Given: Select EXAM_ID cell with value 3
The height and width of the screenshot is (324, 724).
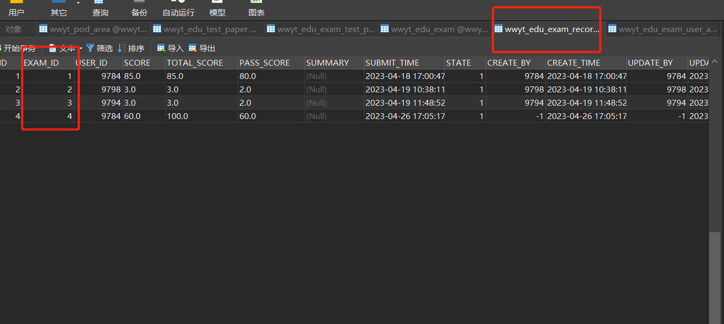Looking at the screenshot, I should click(x=48, y=102).
